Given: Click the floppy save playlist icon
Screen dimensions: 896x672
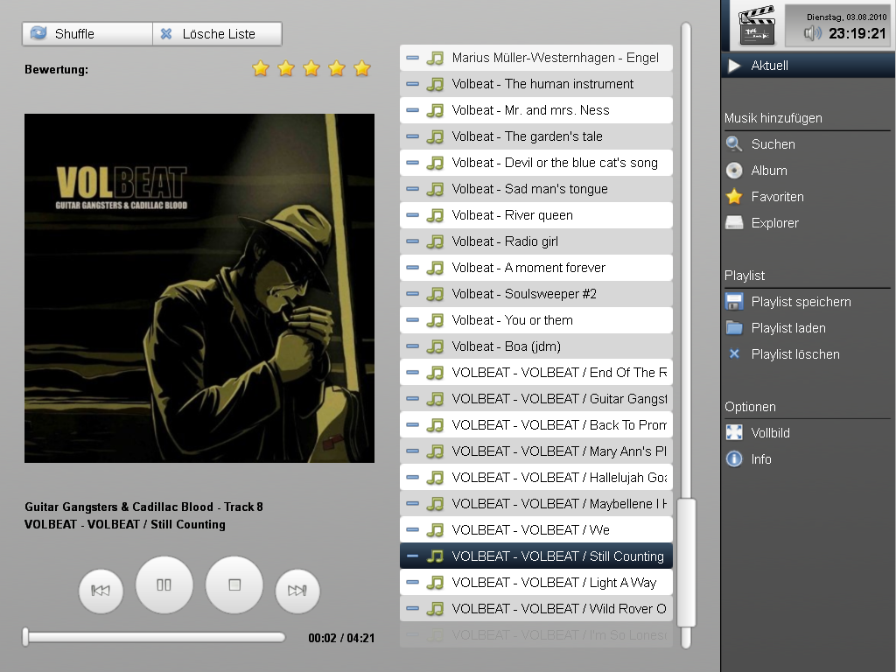Looking at the screenshot, I should click(734, 302).
